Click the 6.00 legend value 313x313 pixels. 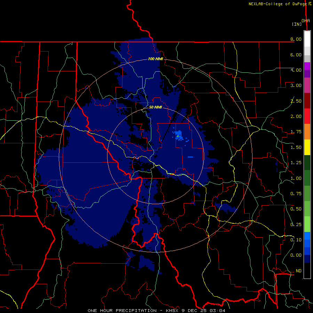[x=296, y=55]
